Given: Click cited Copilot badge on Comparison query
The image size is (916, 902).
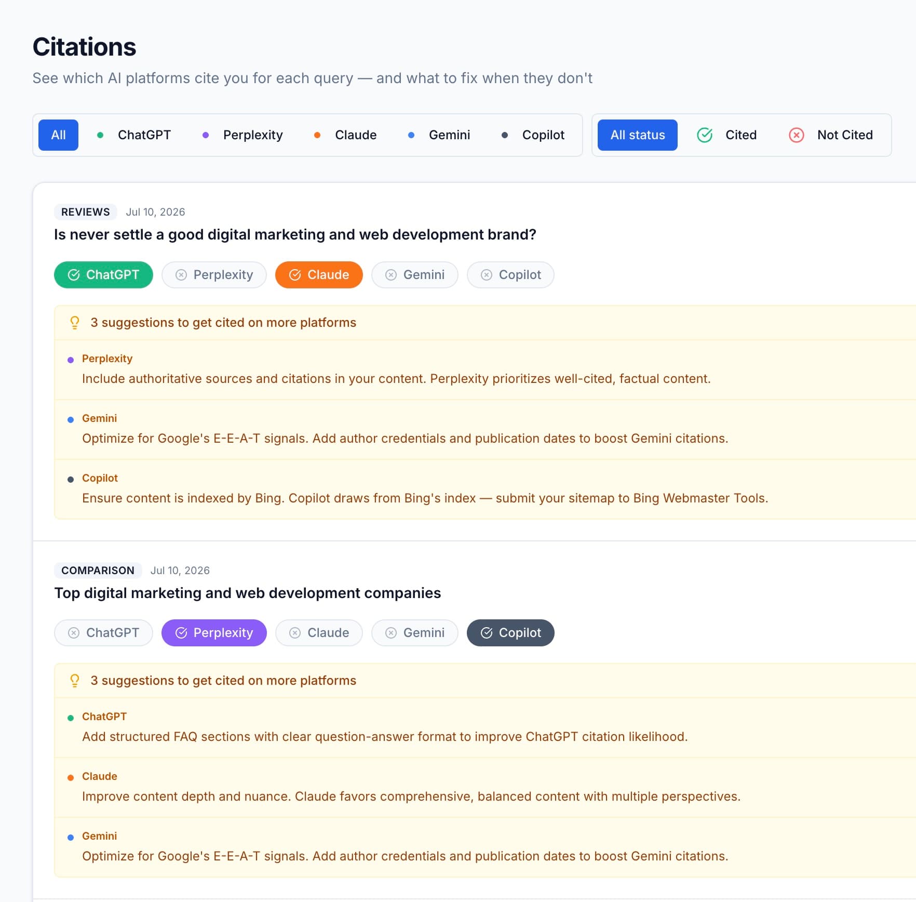Looking at the screenshot, I should [x=510, y=633].
